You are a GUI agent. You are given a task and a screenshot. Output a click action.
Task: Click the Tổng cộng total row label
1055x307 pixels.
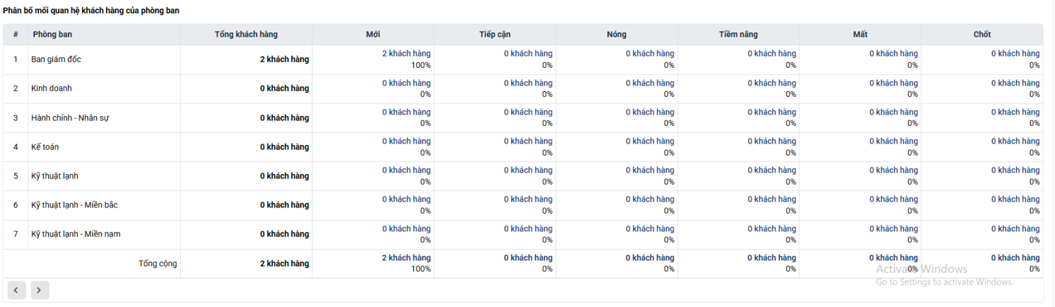point(158,264)
